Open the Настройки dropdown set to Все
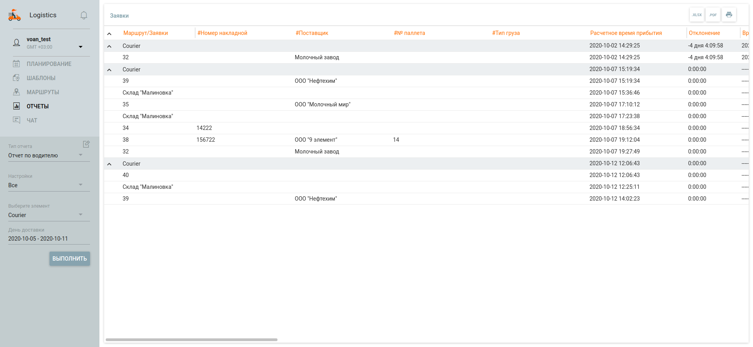 coord(49,185)
